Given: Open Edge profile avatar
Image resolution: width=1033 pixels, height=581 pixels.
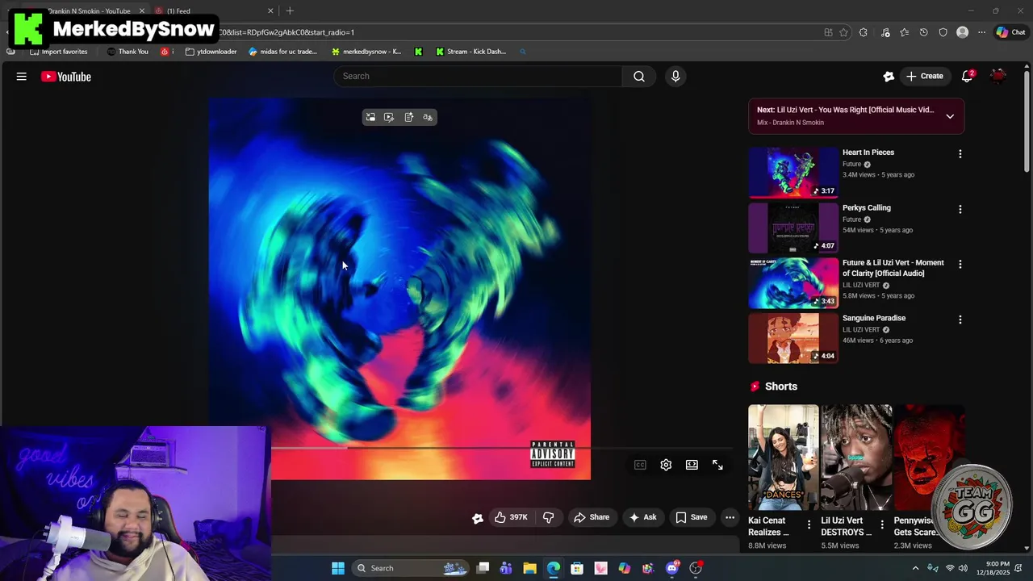Looking at the screenshot, I should tap(962, 32).
